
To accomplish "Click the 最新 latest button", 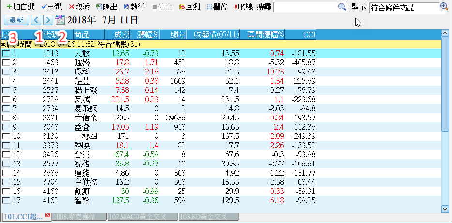I will [16, 20].
